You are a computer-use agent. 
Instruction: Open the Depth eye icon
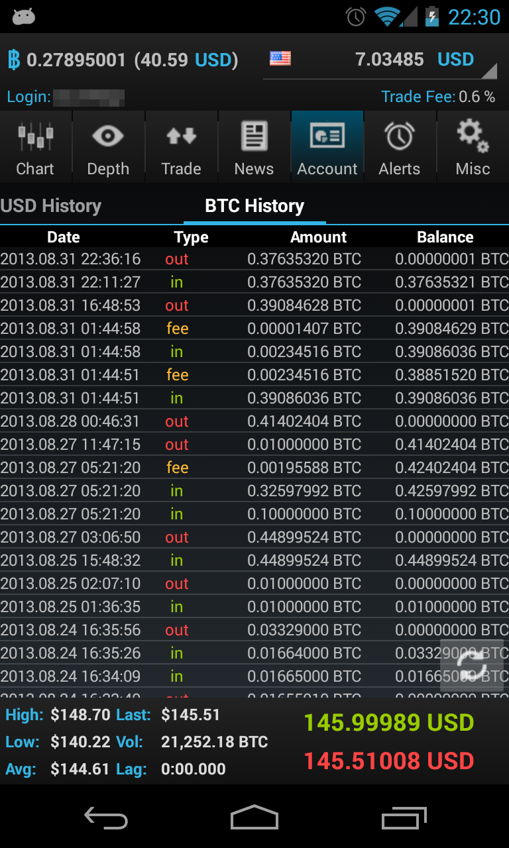pyautogui.click(x=108, y=137)
